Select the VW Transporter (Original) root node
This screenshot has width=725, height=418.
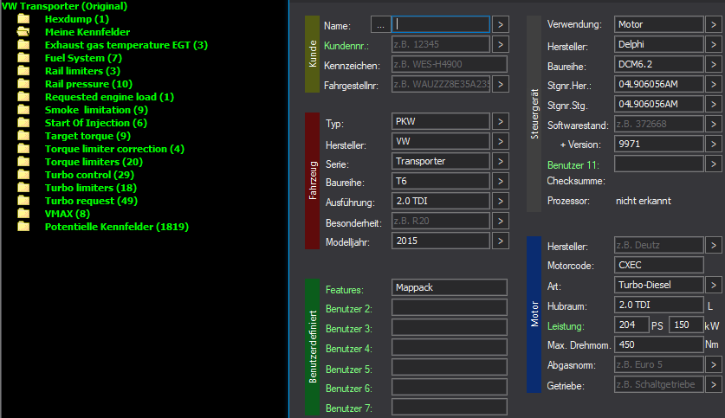tap(64, 6)
